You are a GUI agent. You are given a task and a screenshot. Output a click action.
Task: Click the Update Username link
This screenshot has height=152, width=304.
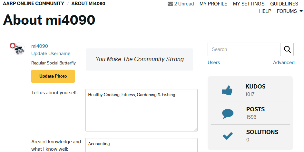51,54
